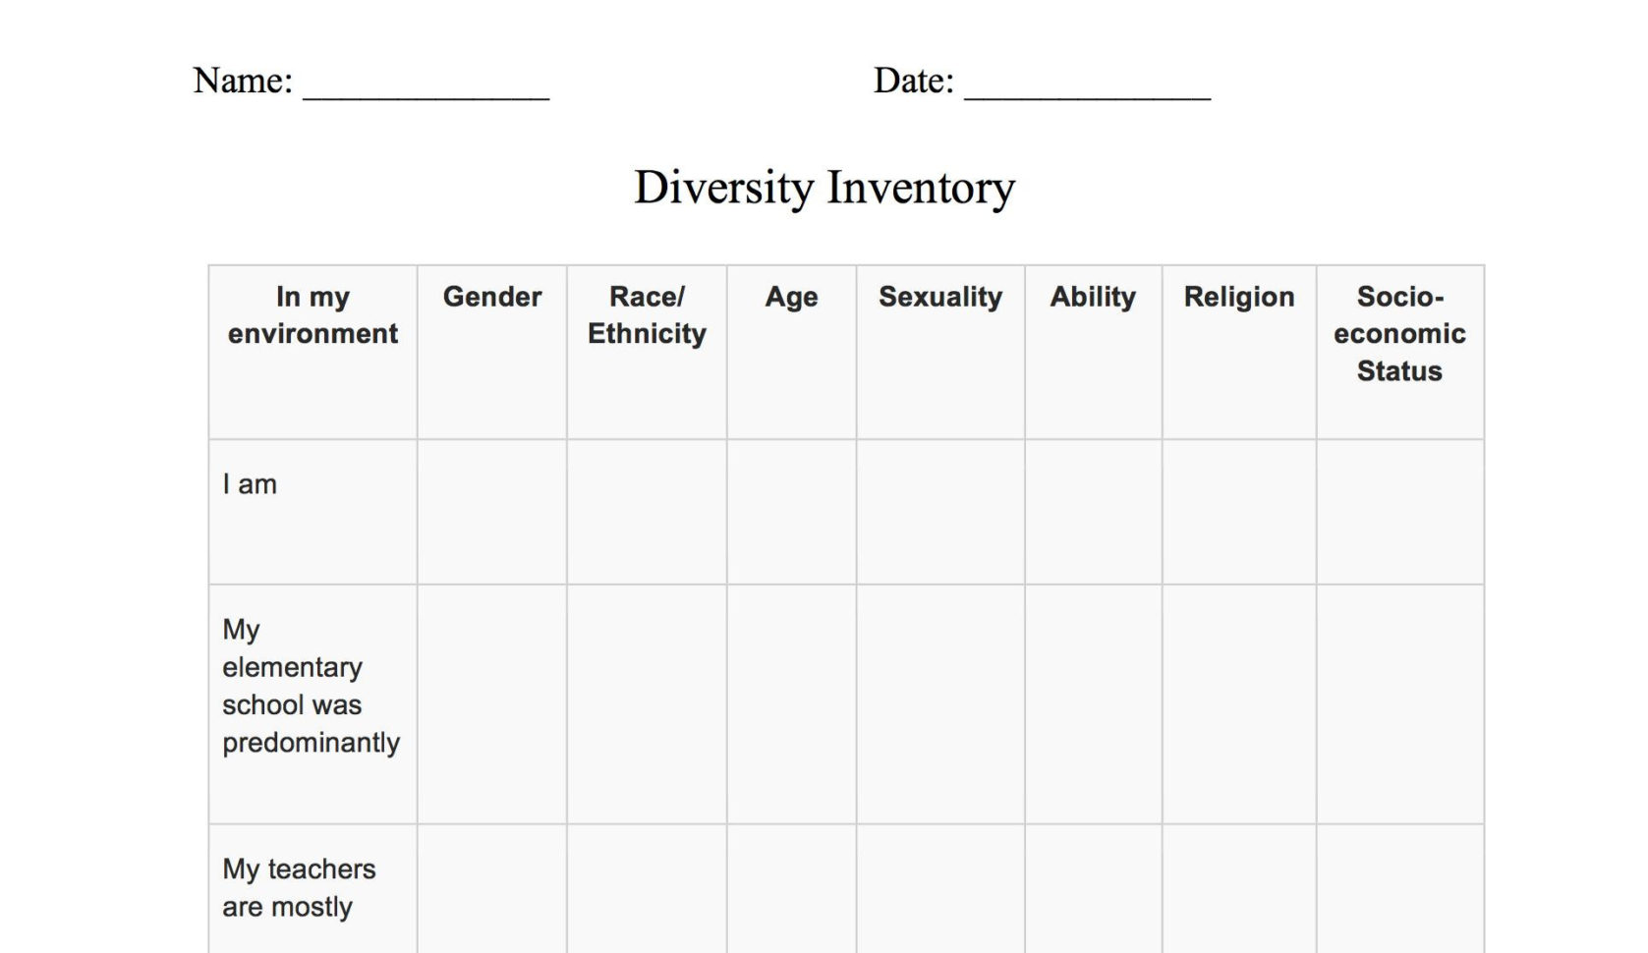
Task: Click the Religion column header
Action: pyautogui.click(x=1238, y=297)
